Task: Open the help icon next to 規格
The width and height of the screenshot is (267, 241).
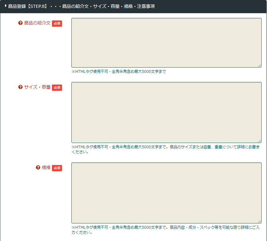Action: 38,167
